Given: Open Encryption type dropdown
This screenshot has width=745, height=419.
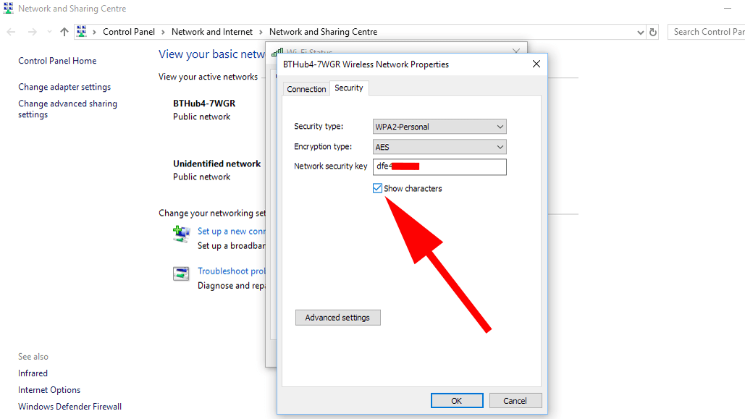Looking at the screenshot, I should coord(439,147).
